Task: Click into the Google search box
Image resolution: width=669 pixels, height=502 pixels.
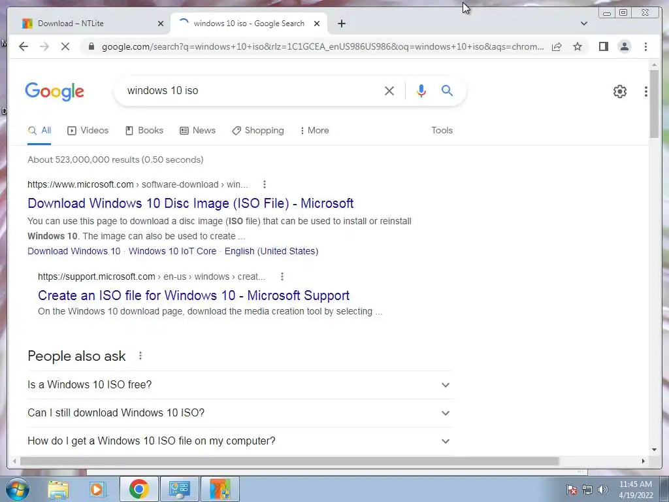Action: (x=252, y=90)
